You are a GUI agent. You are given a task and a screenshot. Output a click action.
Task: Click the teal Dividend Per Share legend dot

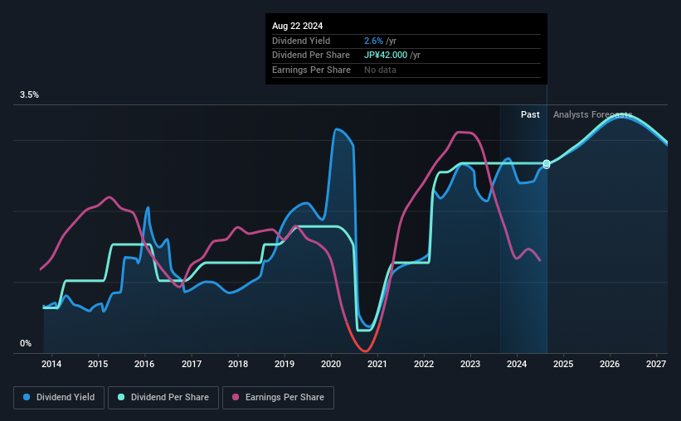tap(121, 397)
